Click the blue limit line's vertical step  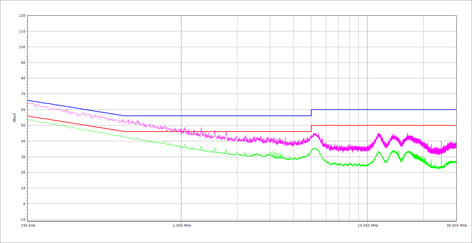pyautogui.click(x=311, y=113)
